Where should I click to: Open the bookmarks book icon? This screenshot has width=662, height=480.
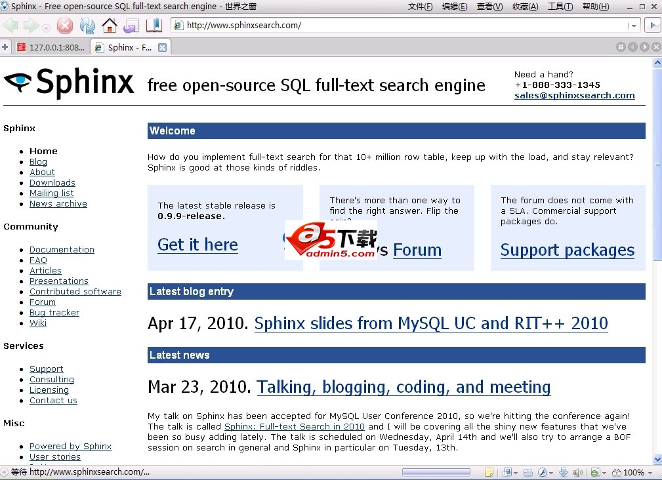click(154, 26)
